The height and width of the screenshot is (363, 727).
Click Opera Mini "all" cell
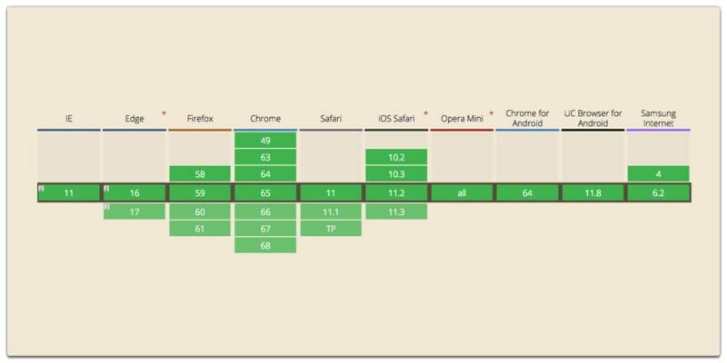point(462,193)
